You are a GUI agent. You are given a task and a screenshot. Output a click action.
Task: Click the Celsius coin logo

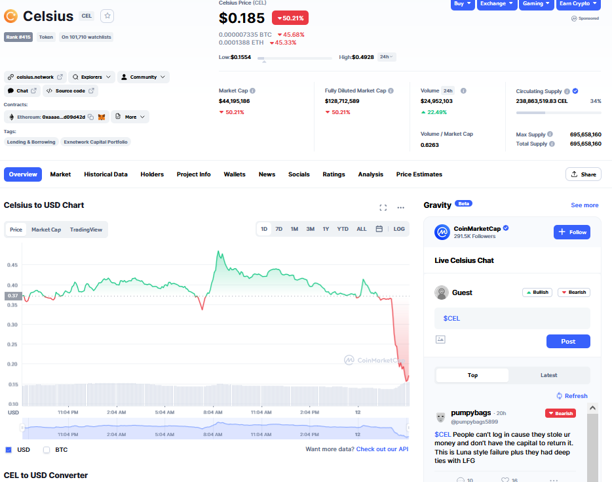pos(11,16)
